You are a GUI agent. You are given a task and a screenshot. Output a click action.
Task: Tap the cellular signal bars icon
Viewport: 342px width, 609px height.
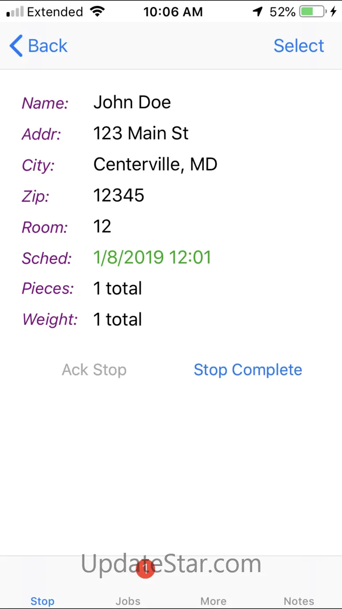point(15,12)
